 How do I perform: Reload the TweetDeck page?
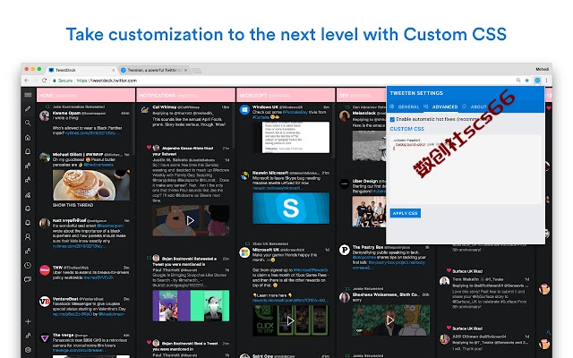click(44, 81)
